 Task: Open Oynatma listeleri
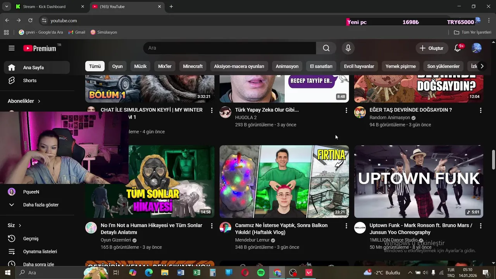37,251
